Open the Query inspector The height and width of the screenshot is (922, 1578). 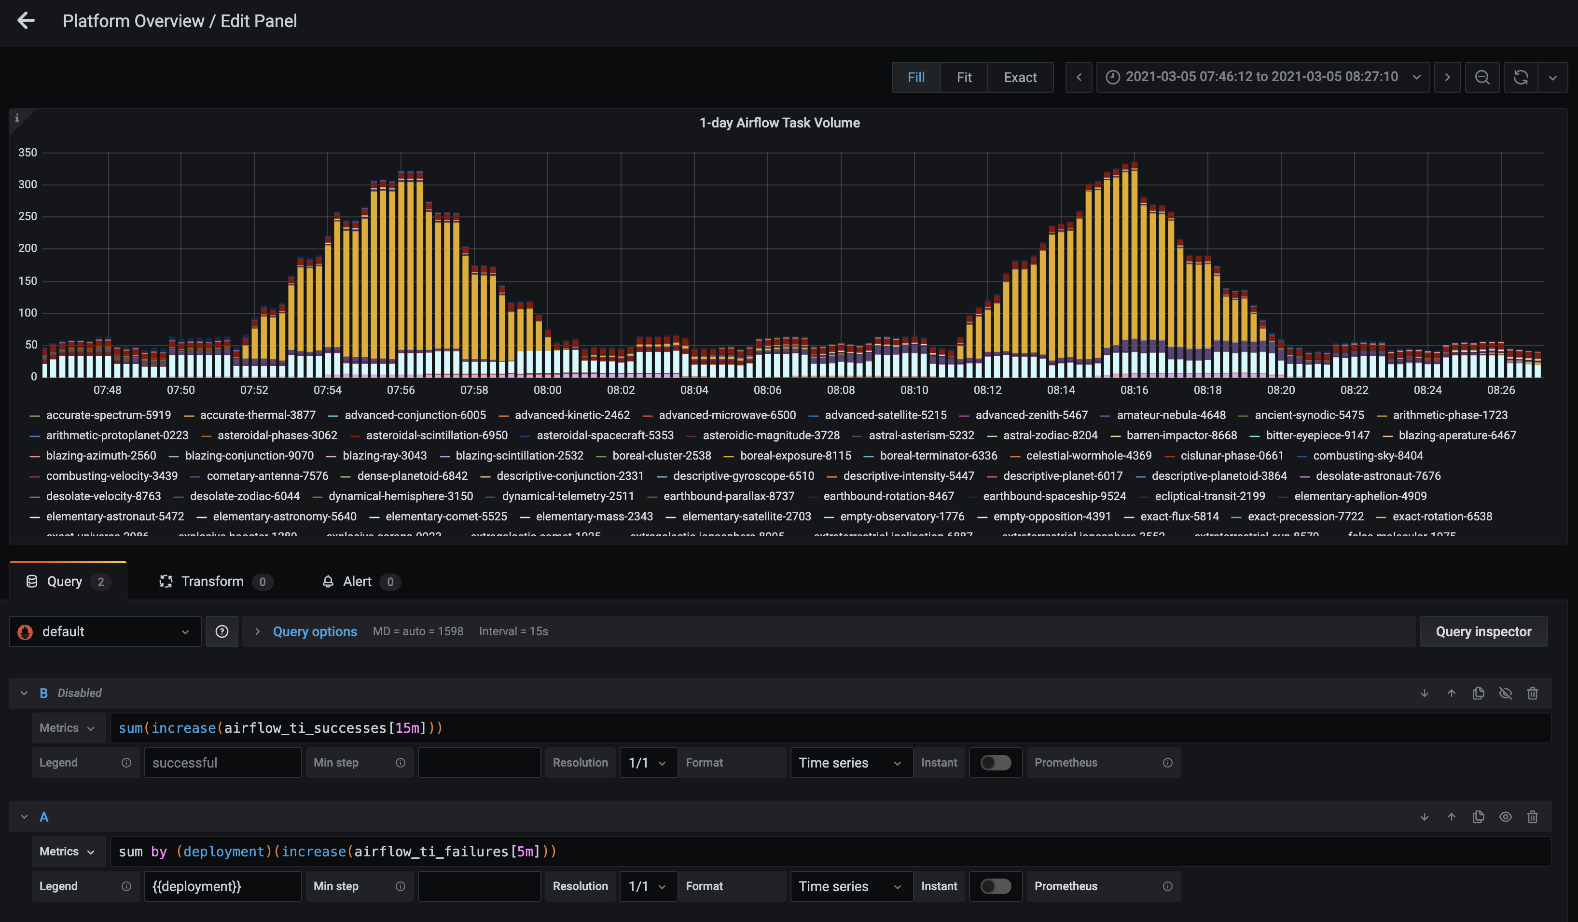1483,631
